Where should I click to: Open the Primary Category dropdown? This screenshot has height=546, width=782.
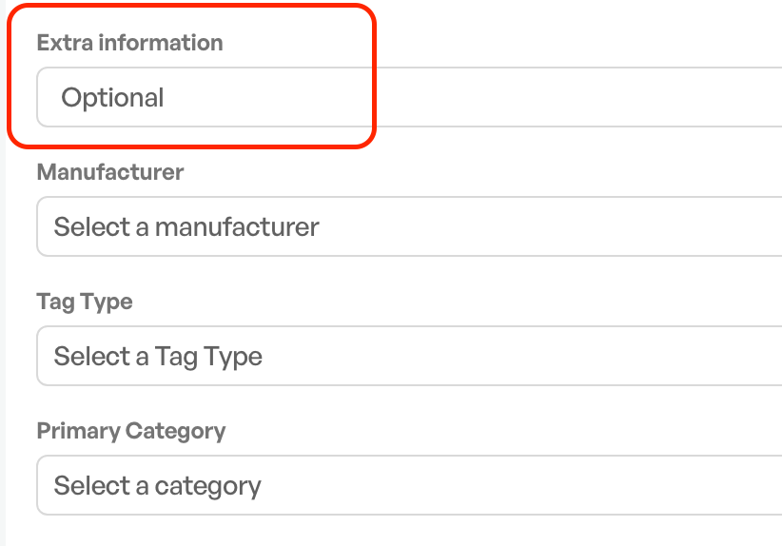409,485
